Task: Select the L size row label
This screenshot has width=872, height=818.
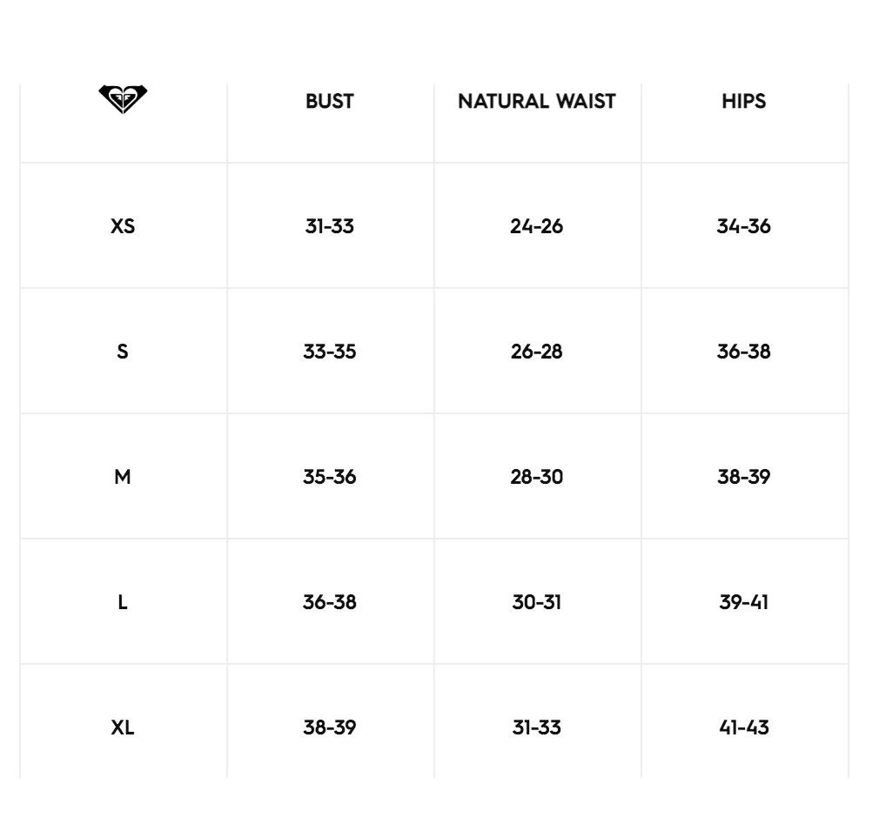Action: point(123,602)
